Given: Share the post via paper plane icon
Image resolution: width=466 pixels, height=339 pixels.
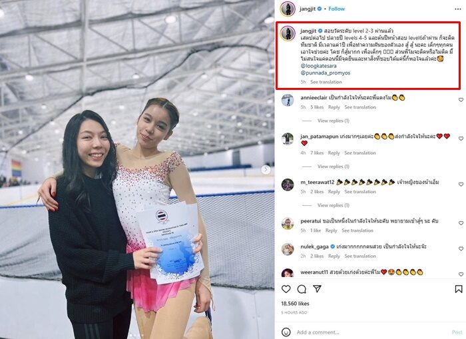Looking at the screenshot, I should [317, 289].
